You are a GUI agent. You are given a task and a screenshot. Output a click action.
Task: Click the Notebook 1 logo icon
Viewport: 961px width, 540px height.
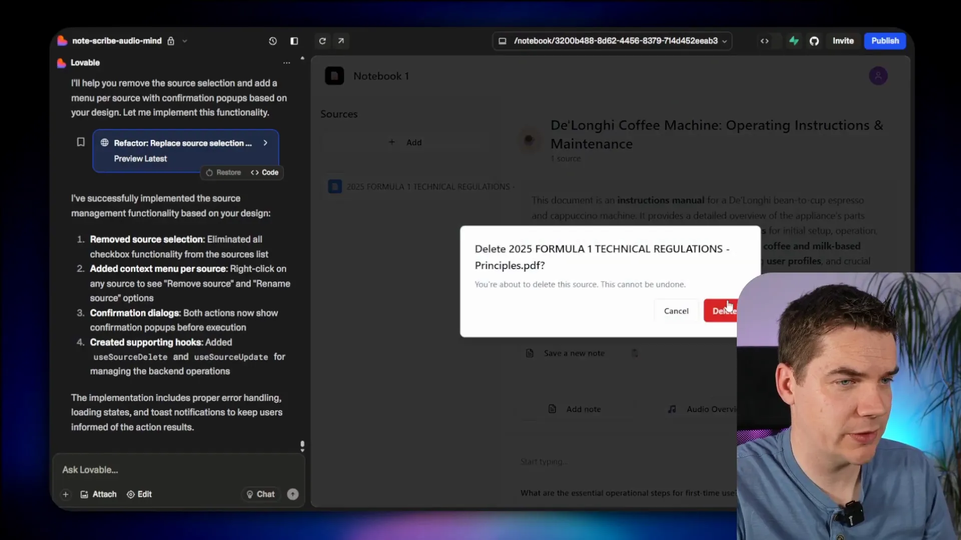(334, 76)
